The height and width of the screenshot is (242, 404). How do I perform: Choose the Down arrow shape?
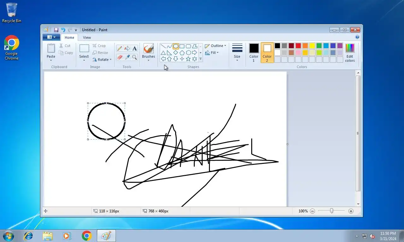176,59
